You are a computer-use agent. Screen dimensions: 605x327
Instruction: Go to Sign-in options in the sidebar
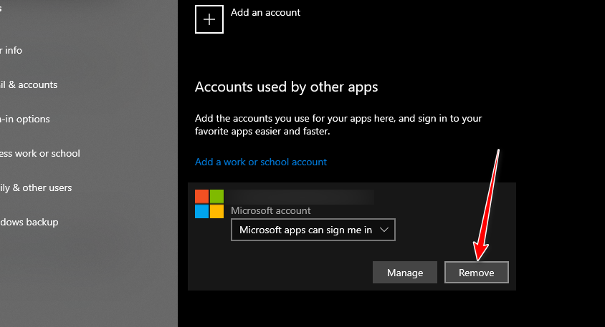26,119
